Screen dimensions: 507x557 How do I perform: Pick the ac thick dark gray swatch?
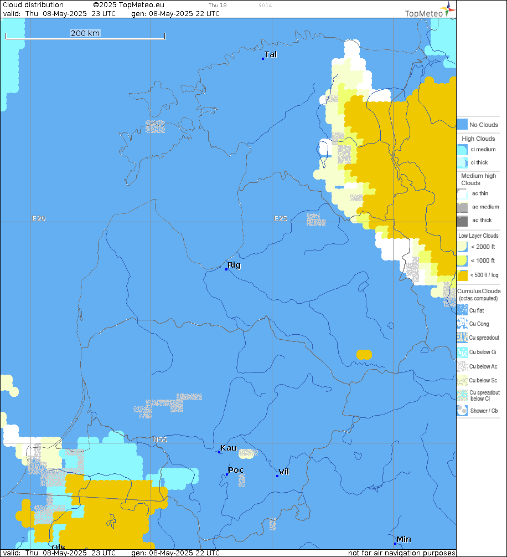pos(462,221)
